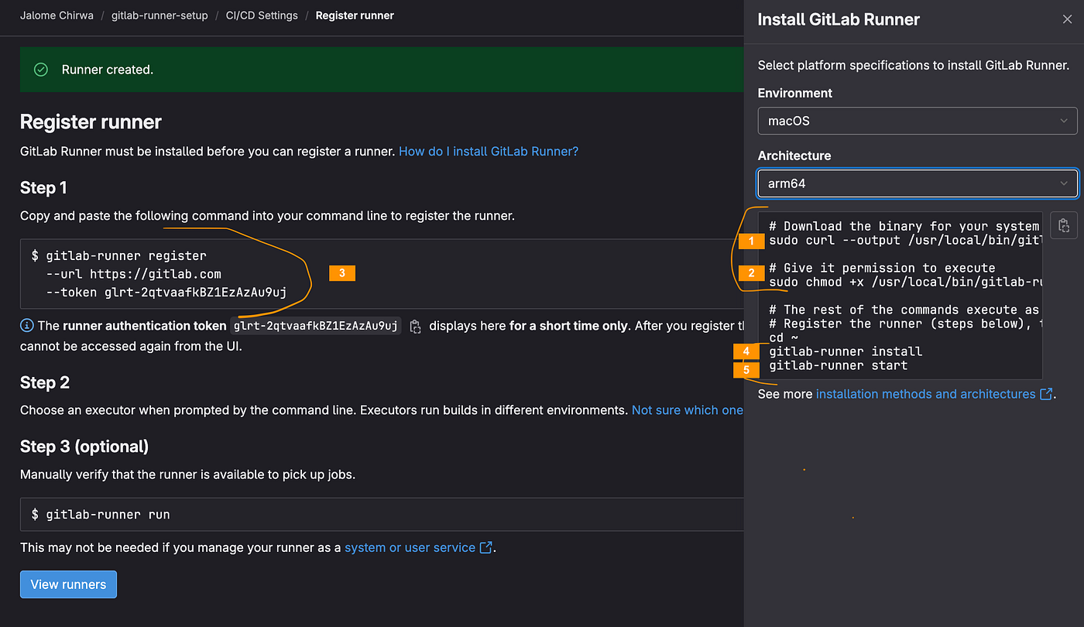The image size is (1084, 627).
Task: Click the Step 3 (optional) heading
Action: 84,447
